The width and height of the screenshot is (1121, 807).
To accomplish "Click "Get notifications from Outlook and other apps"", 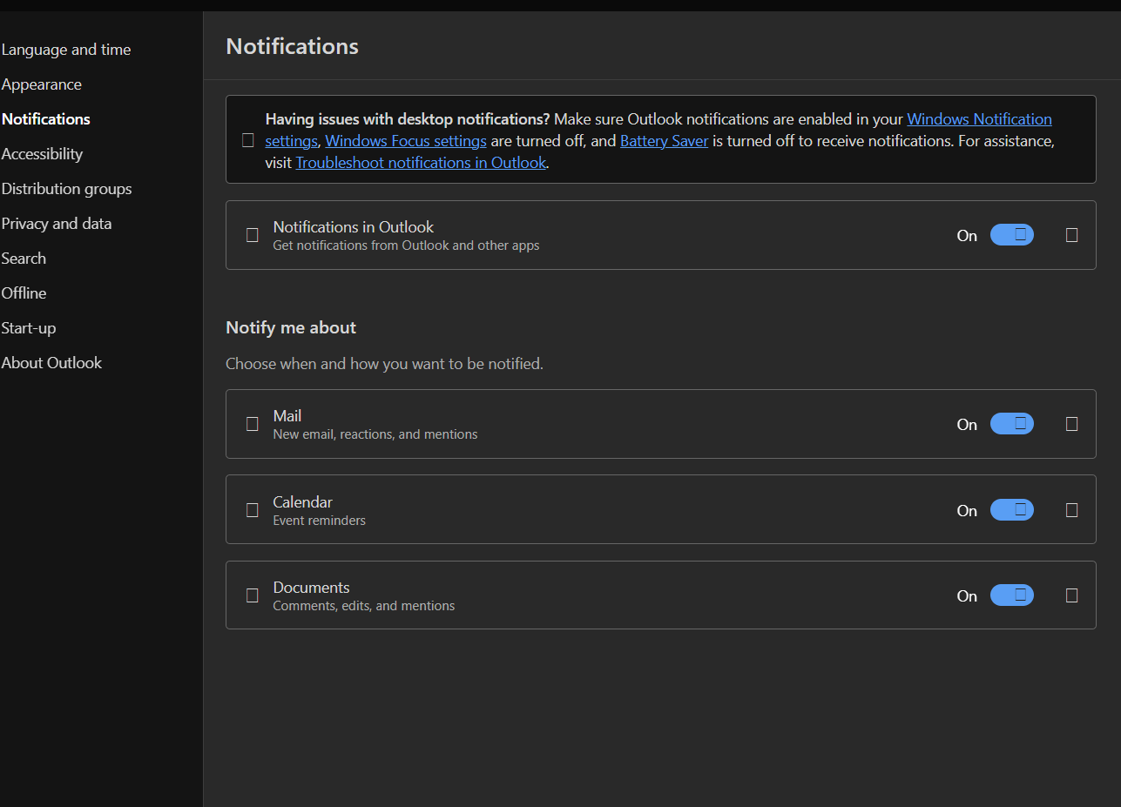I will coord(406,245).
